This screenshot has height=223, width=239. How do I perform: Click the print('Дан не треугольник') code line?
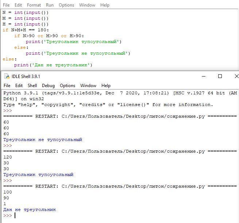53,65
